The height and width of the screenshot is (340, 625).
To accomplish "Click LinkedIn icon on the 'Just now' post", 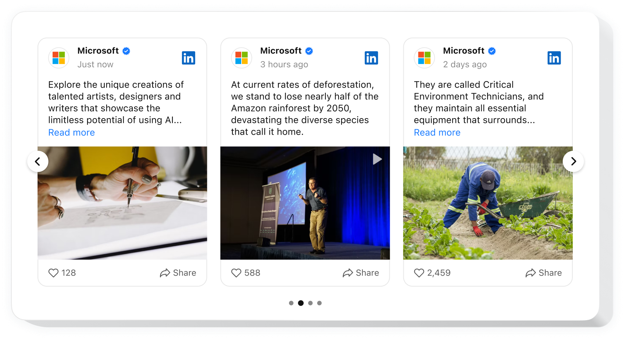I will [188, 58].
